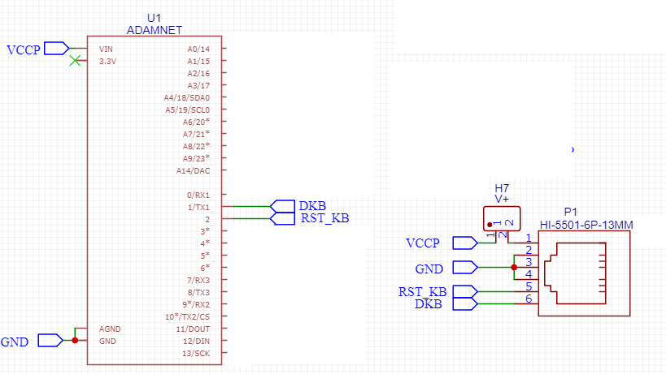
Task: Select the DKB net port beside U1 TX1 pin
Action: [x=282, y=206]
